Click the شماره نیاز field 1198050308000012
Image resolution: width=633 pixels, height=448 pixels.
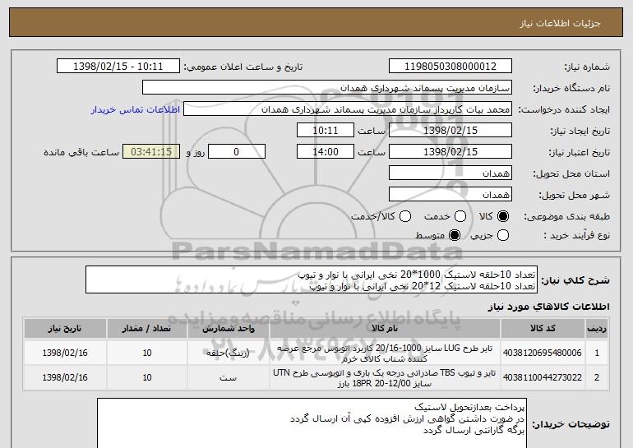tap(450, 67)
